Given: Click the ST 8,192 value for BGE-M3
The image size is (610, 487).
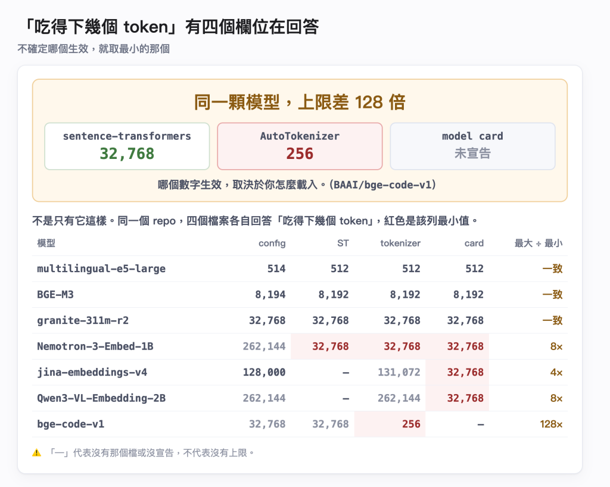Looking at the screenshot, I should [334, 295].
